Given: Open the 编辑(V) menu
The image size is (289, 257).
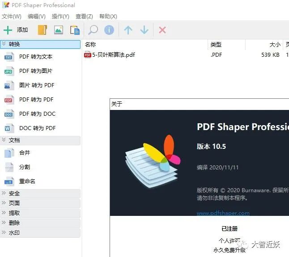Looking at the screenshot, I should click(37, 17).
